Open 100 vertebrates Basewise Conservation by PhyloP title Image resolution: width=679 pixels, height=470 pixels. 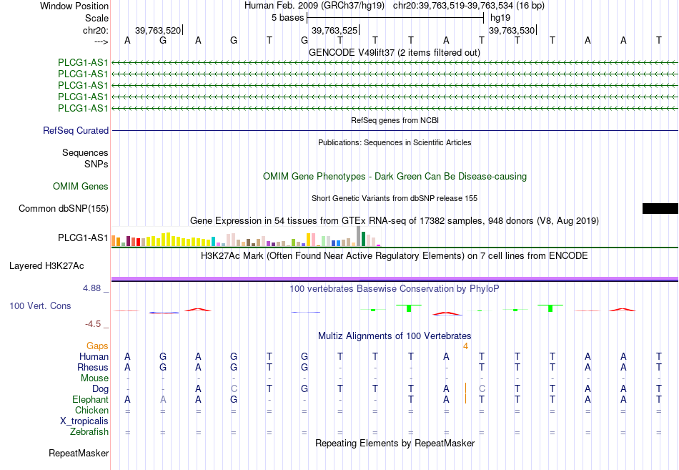[x=395, y=289]
